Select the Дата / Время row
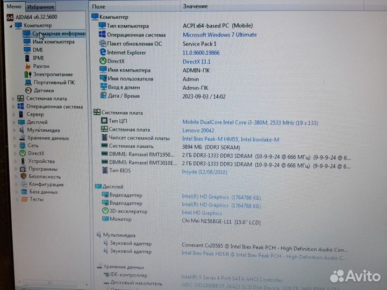The width and height of the screenshot is (387, 290). click(x=163, y=96)
